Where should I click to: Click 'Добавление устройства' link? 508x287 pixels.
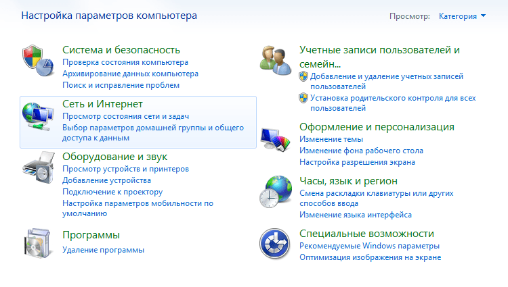[106, 180]
